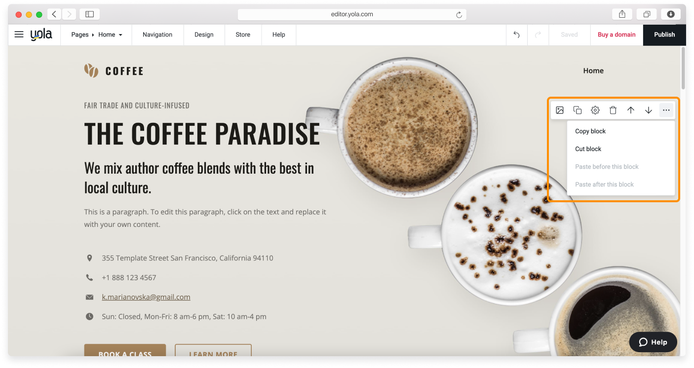Screen dimensions: 694x368
Task: Move block down with arrow icon
Action: 649,110
